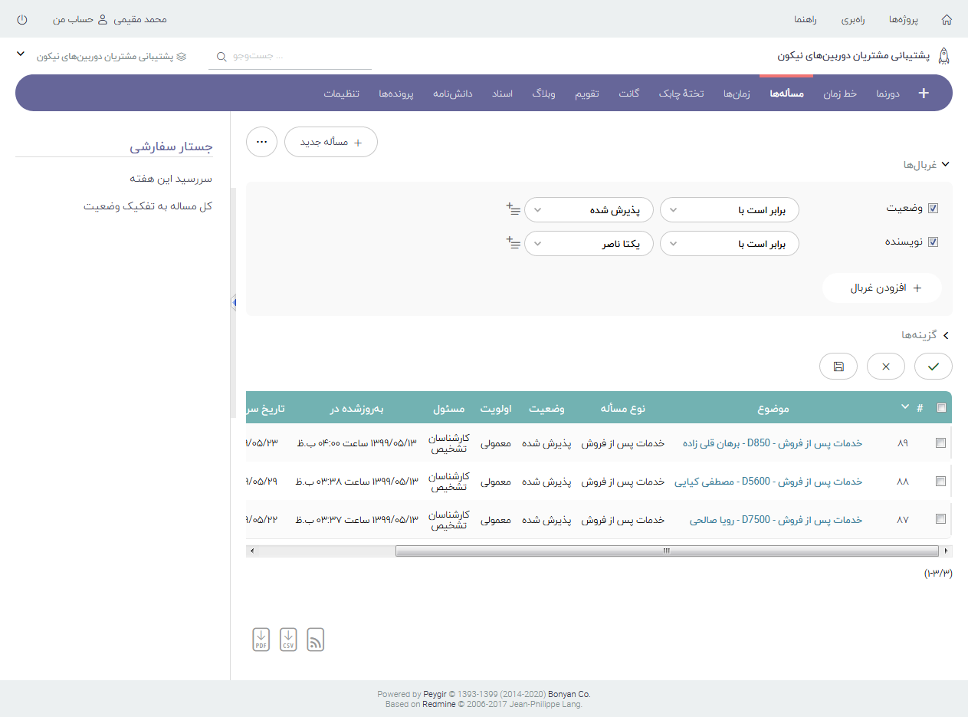
Task: Click the rocket project logo icon
Action: (x=944, y=56)
